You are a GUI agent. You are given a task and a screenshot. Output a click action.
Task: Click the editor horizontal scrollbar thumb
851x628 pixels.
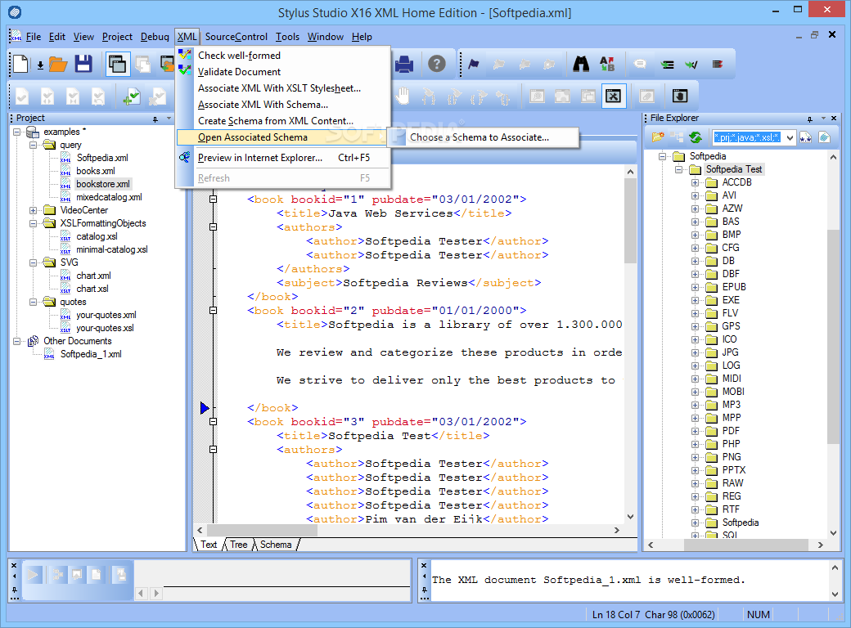coord(262,531)
